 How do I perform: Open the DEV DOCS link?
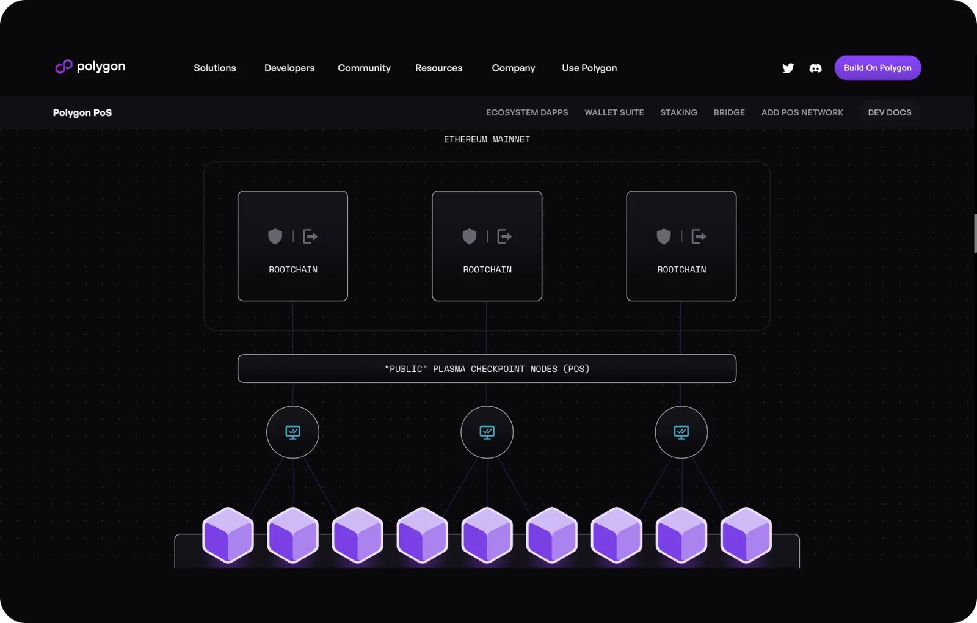coord(889,112)
